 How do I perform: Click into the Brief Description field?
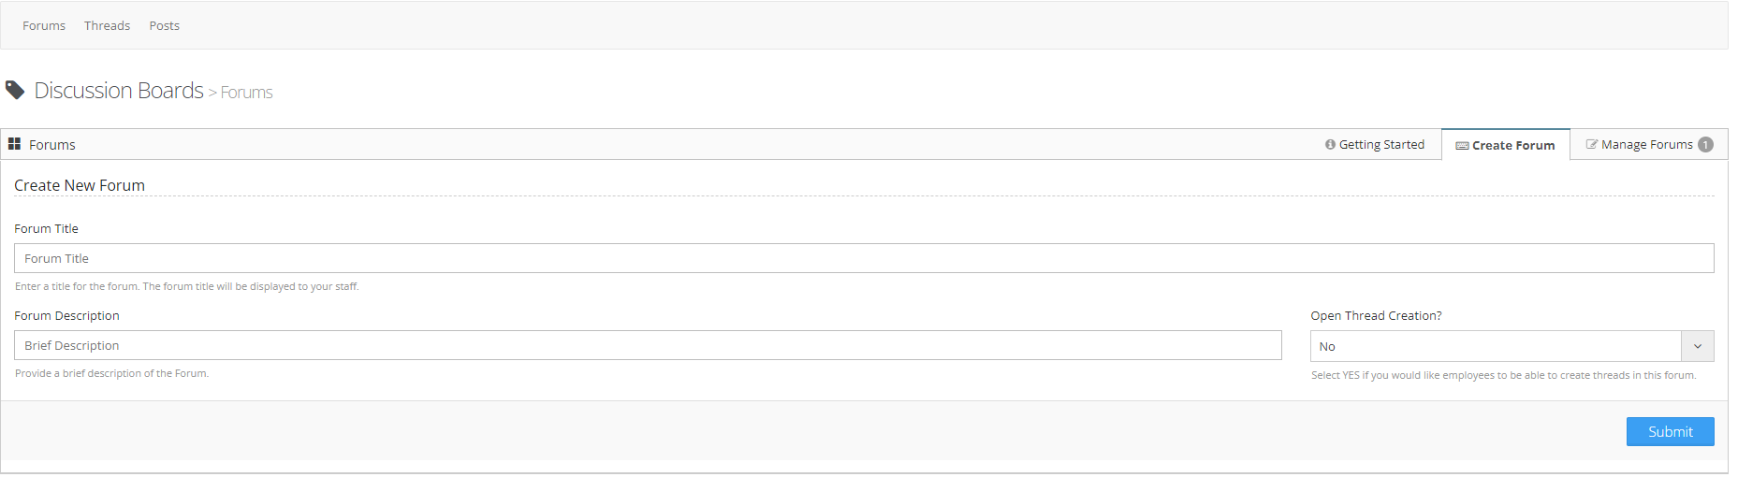[x=647, y=345]
